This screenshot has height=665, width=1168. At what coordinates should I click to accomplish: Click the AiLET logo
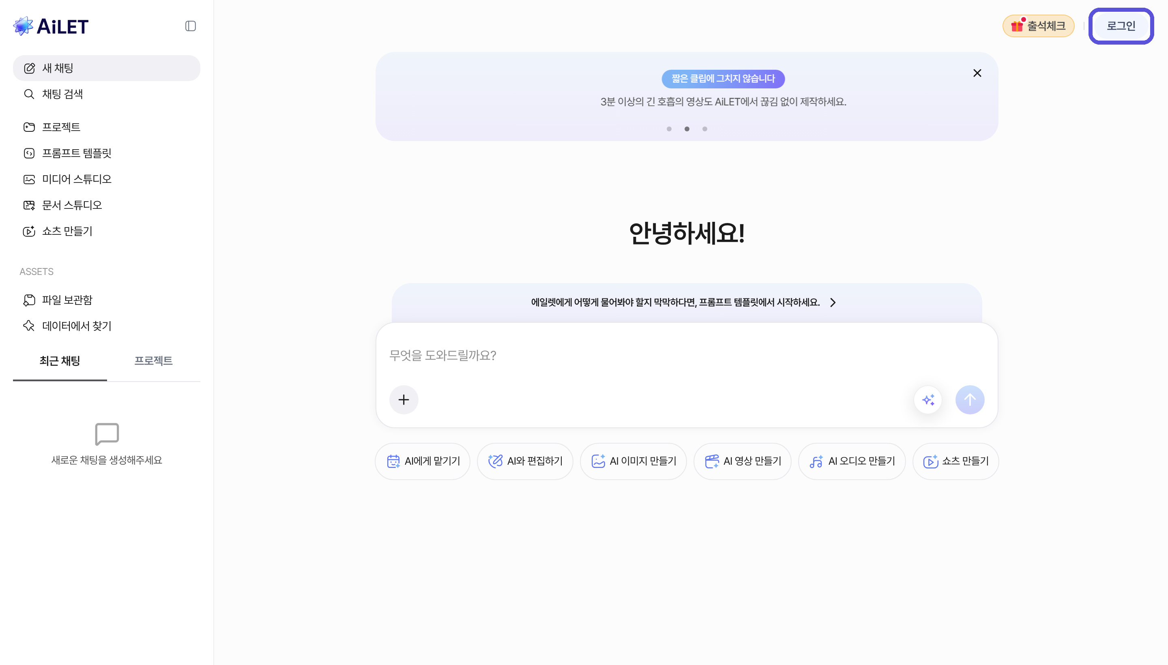click(51, 26)
